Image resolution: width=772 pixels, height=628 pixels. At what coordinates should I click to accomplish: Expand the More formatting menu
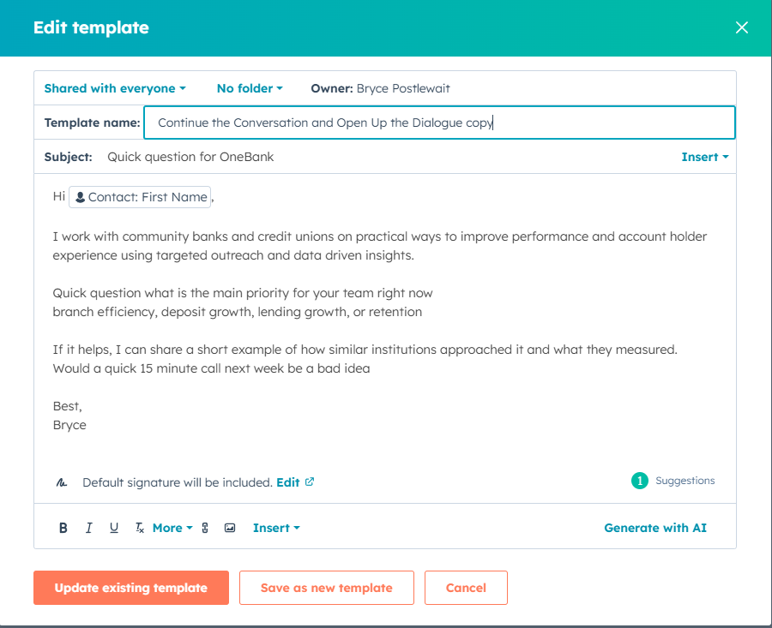click(172, 528)
